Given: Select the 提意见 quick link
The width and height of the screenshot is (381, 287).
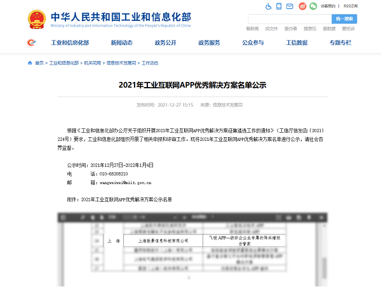Looking at the screenshot, I should (x=310, y=29).
